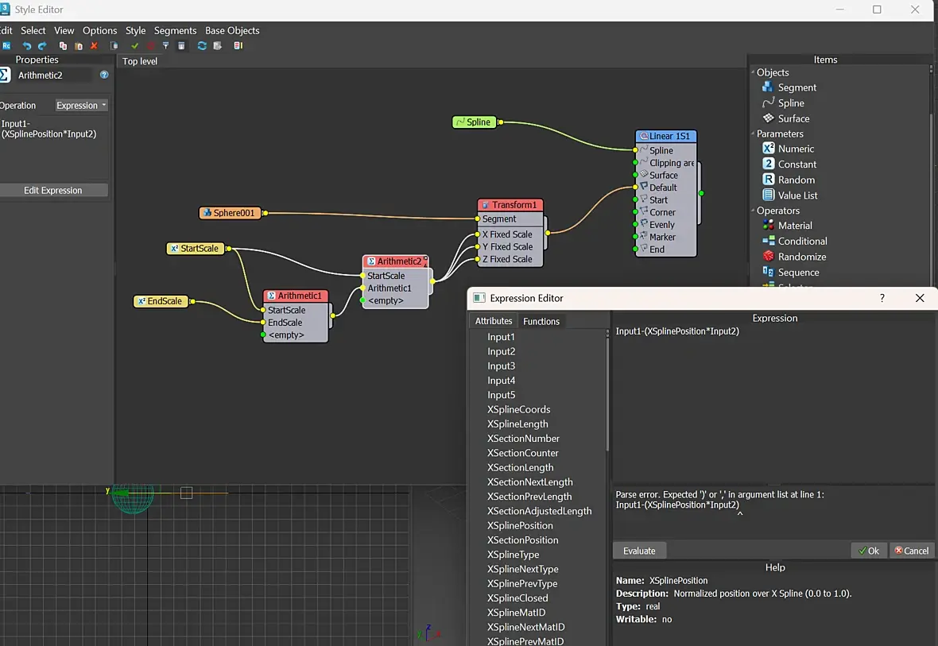938x646 pixels.
Task: Collapse the Operators category
Action: (x=753, y=211)
